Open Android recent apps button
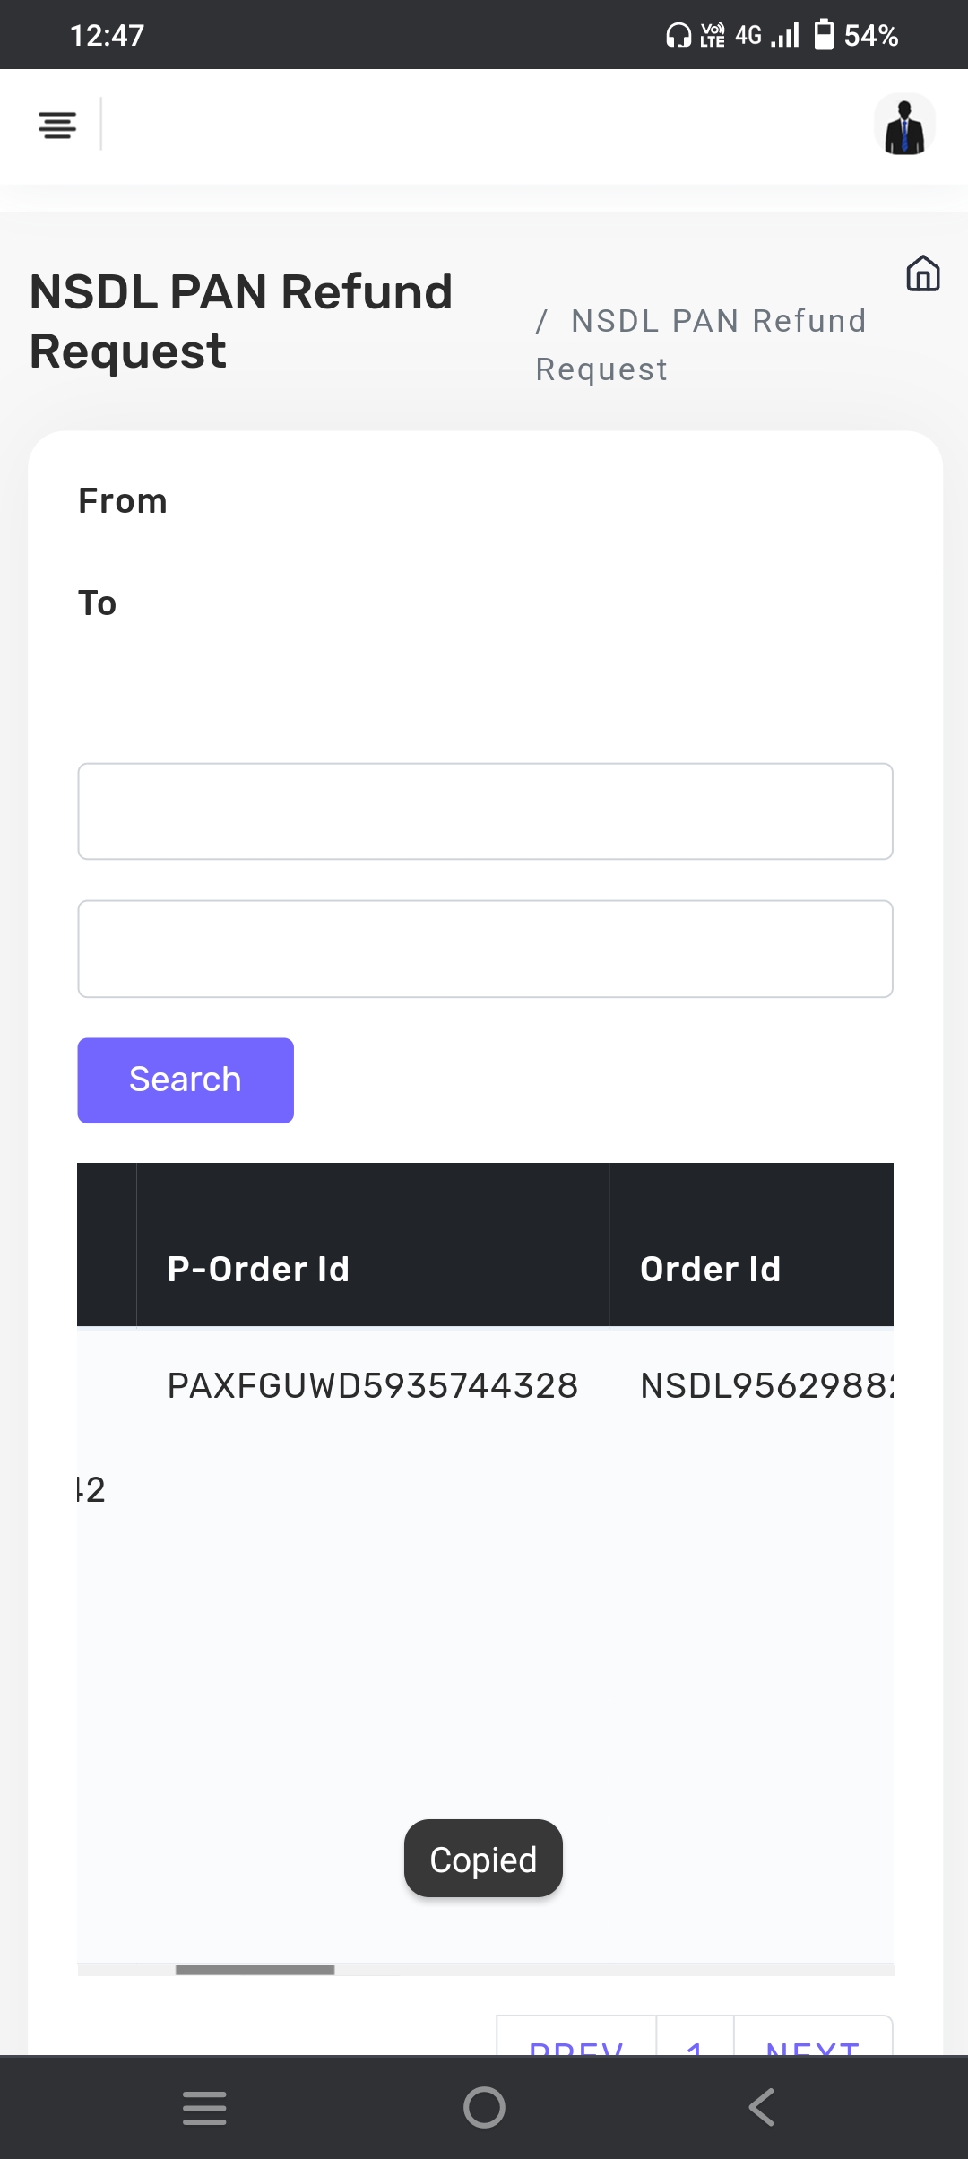The width and height of the screenshot is (968, 2159). [204, 2106]
